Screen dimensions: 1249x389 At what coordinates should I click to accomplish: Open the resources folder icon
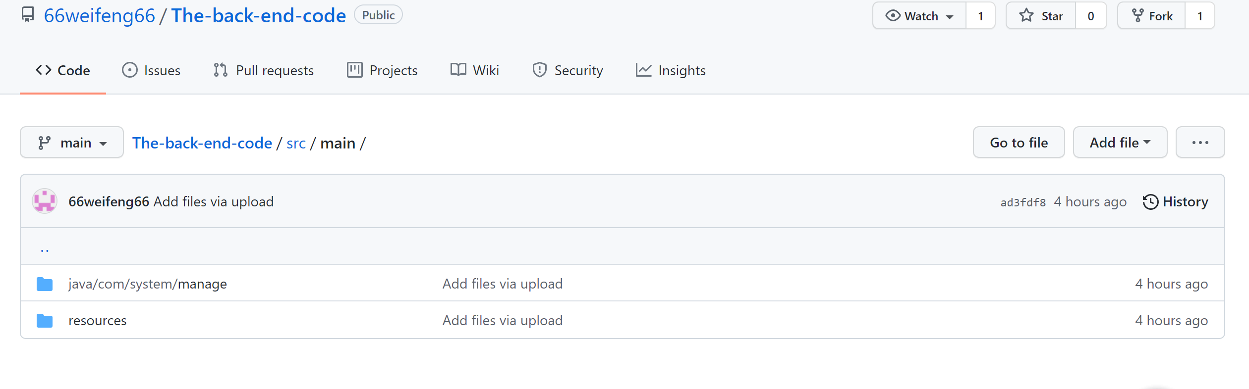(x=45, y=321)
